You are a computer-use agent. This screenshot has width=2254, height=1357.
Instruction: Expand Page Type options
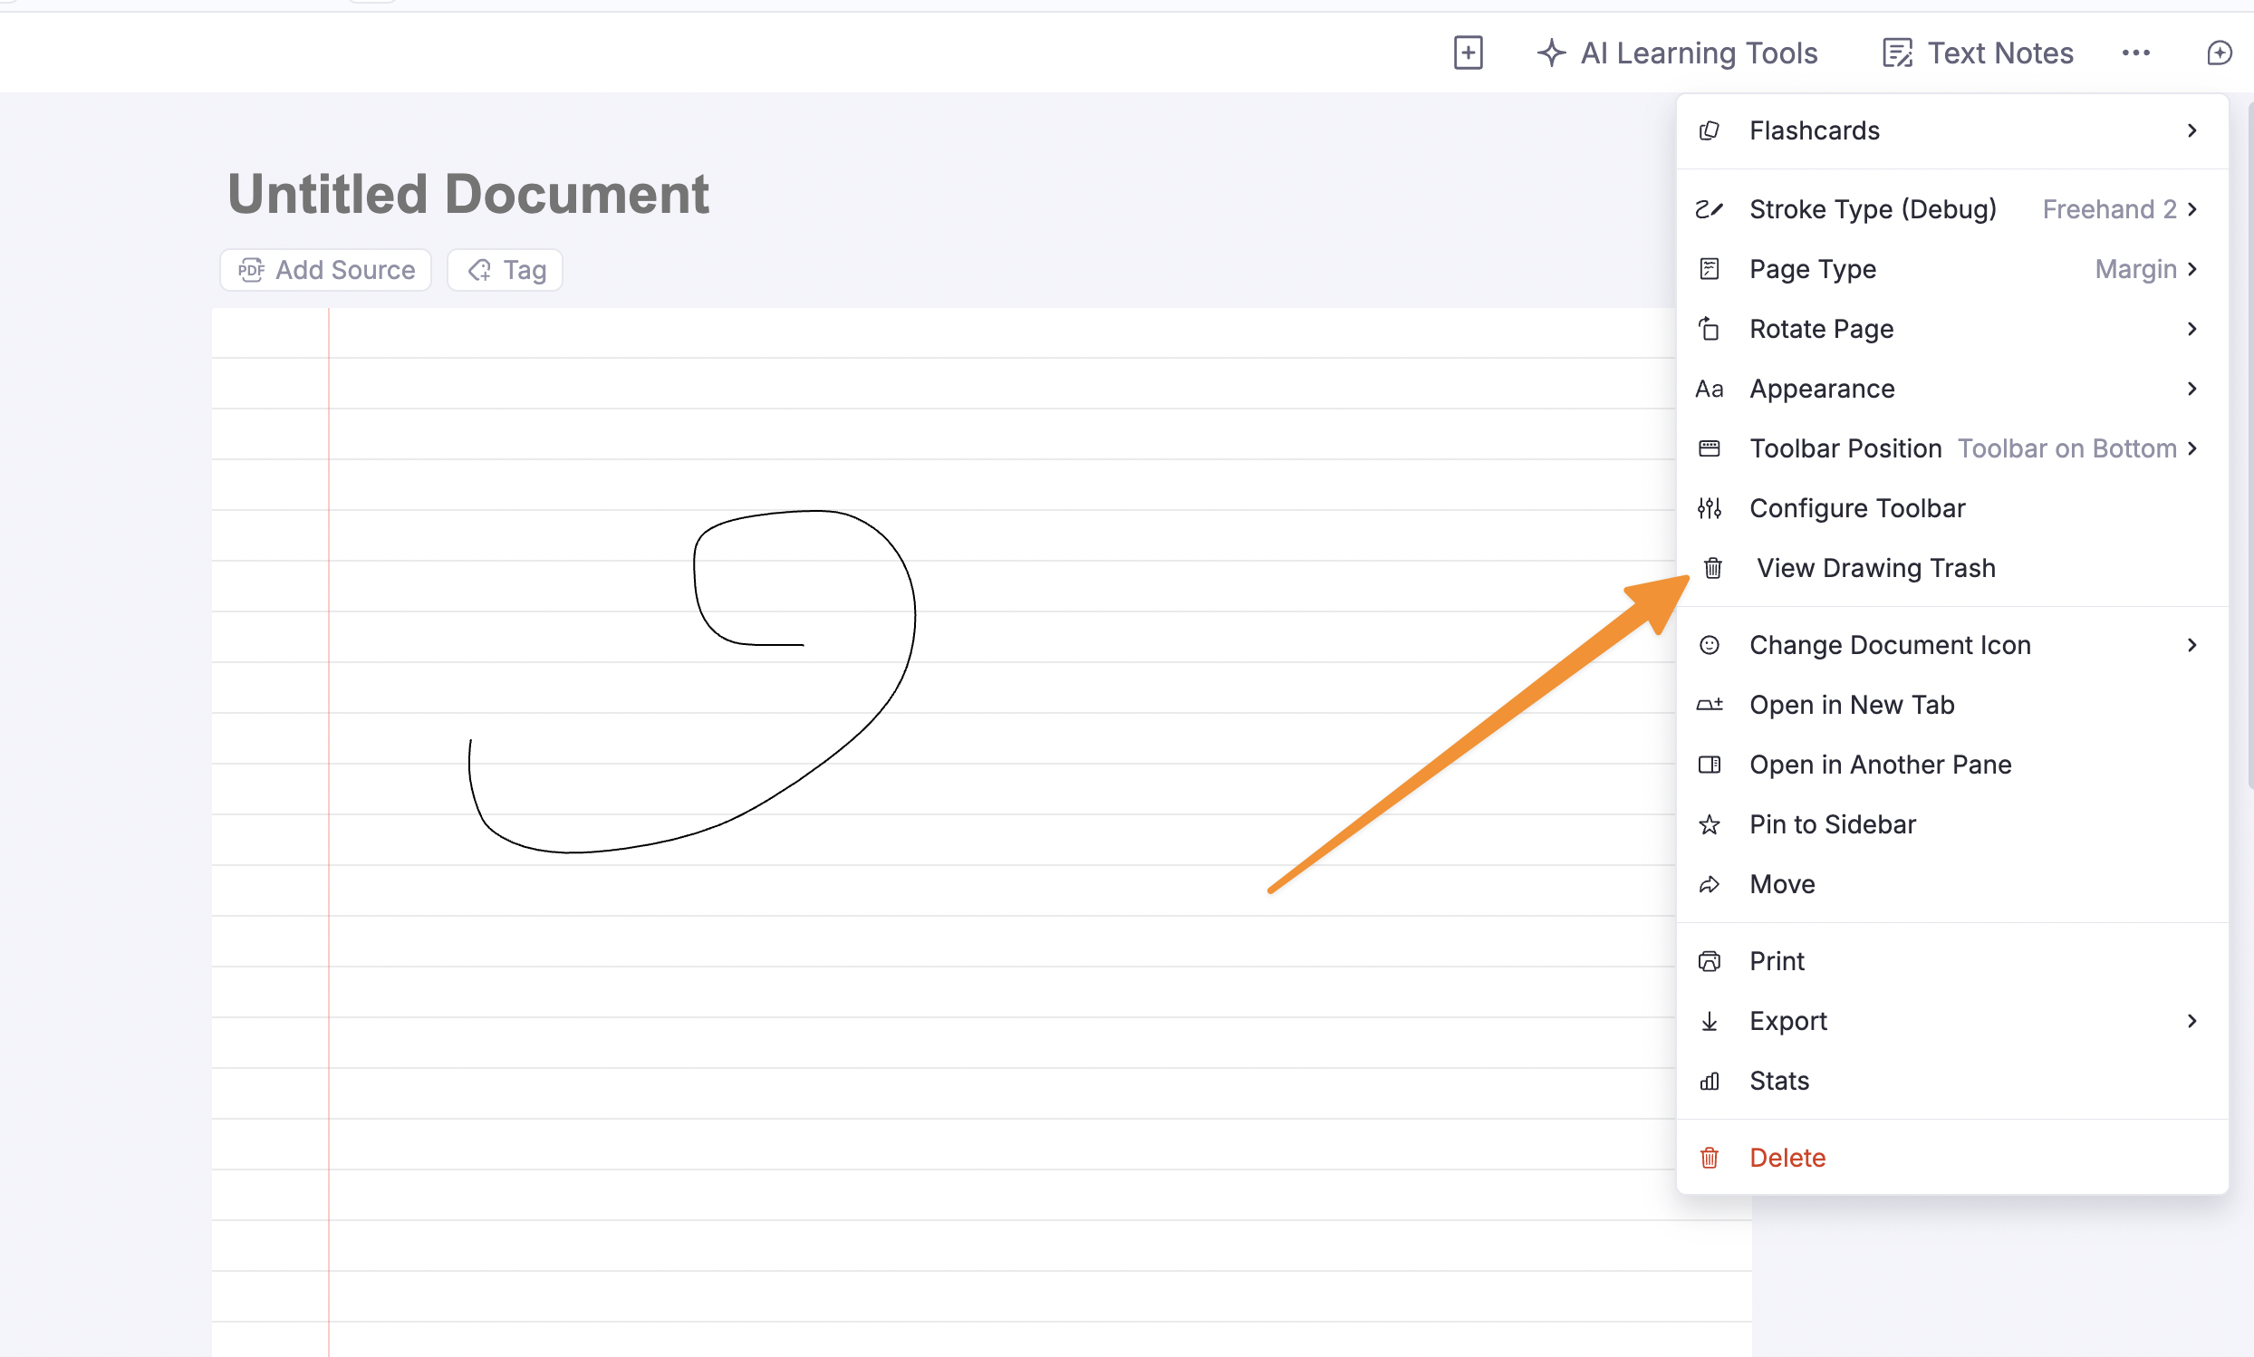pos(1951,269)
